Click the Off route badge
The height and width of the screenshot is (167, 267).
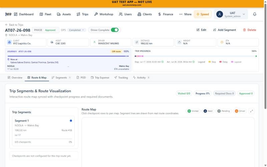point(116,51)
